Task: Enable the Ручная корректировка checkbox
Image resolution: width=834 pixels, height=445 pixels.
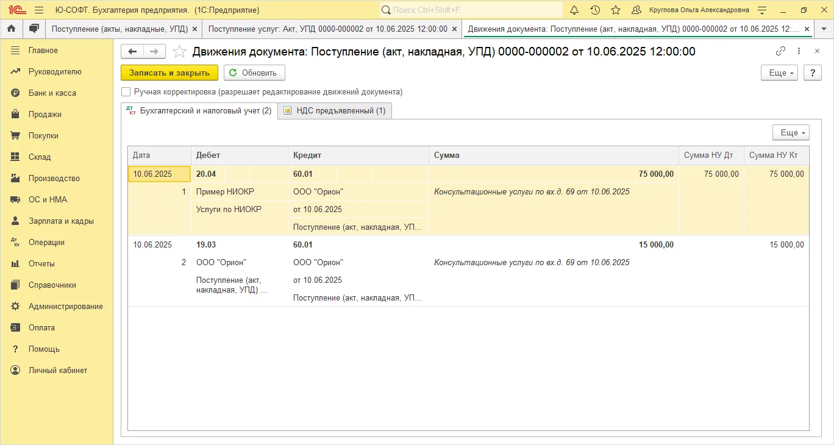Action: (126, 92)
